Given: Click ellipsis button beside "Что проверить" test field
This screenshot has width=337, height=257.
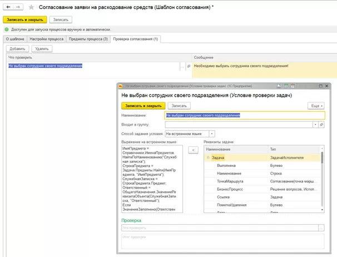Looking at the screenshot, I should [321, 228].
